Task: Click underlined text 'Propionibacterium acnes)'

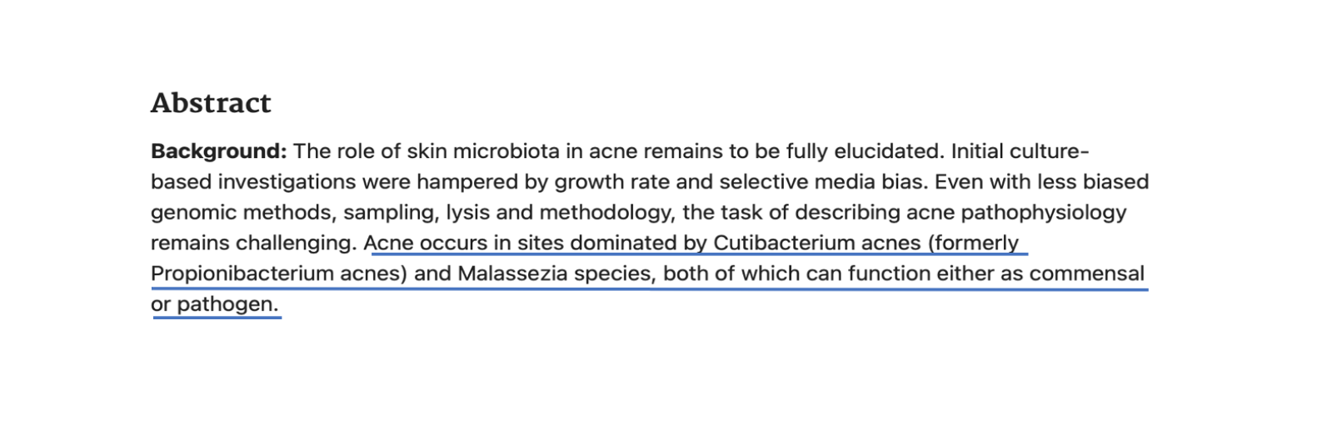Action: (278, 274)
